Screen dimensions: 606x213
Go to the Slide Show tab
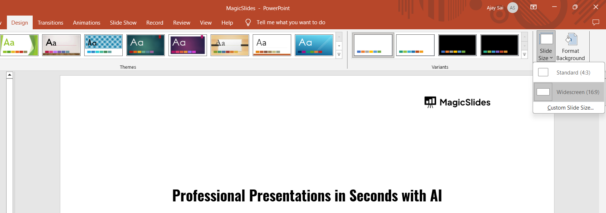tap(123, 22)
